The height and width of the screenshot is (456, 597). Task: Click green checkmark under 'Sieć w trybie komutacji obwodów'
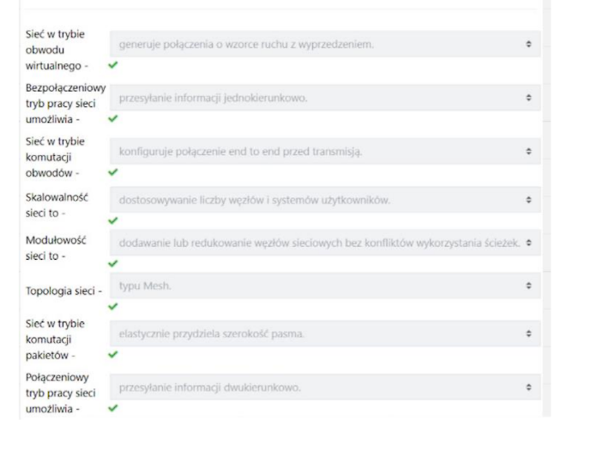(112, 172)
